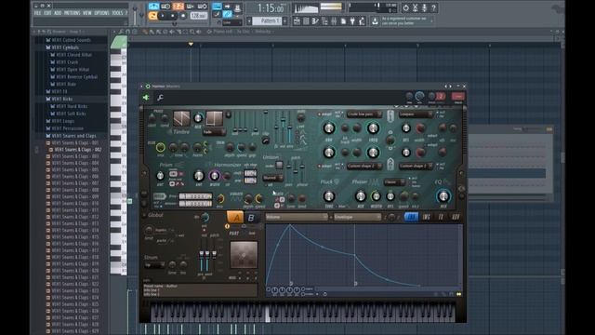This screenshot has height=335, width=595.
Task: Open the filter 2 'Custom shape 2' dropdown
Action: tap(364, 167)
